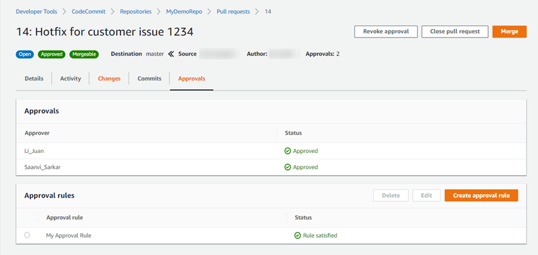Click My Approval Rule name text
Viewport: 538px width, 255px height.
pos(69,236)
